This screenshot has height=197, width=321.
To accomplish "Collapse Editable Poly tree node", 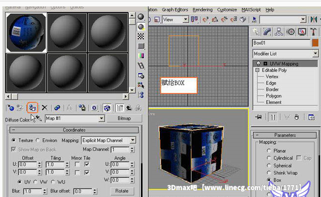I will (257, 70).
